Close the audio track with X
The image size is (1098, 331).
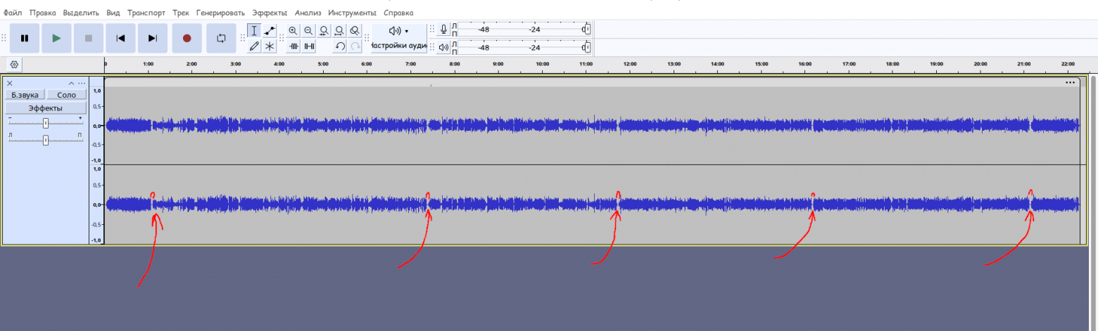(10, 83)
